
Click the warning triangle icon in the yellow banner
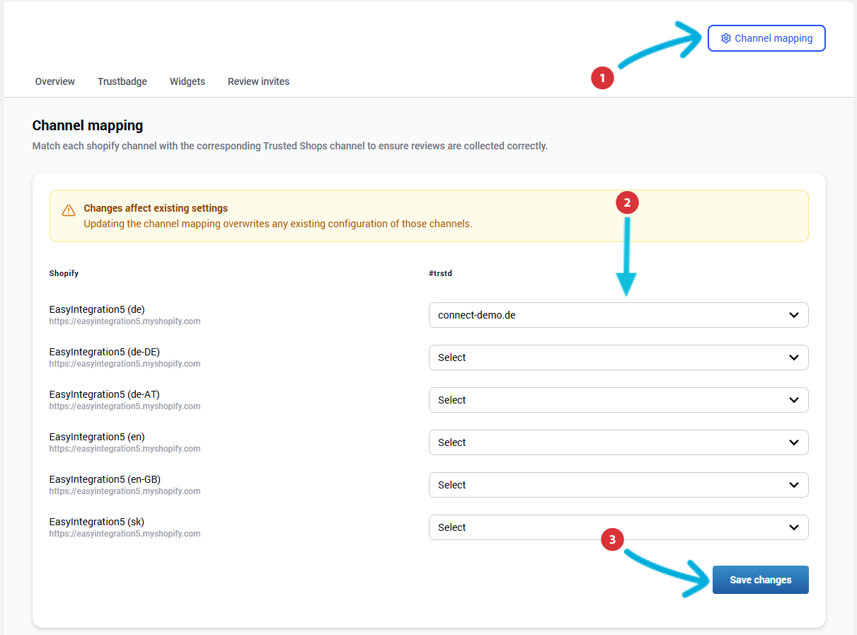(x=69, y=210)
